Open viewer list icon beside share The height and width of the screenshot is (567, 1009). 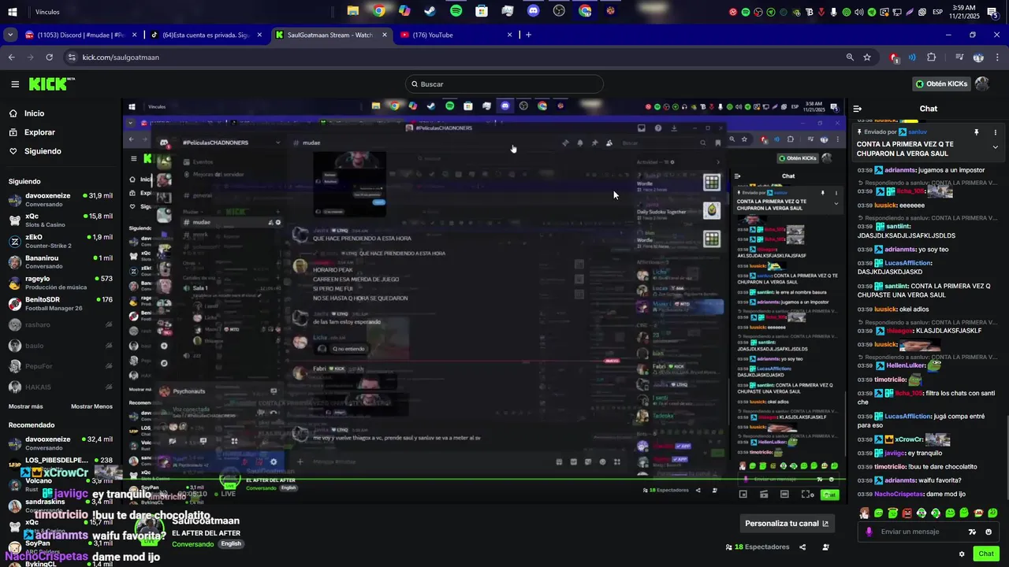[825, 547]
